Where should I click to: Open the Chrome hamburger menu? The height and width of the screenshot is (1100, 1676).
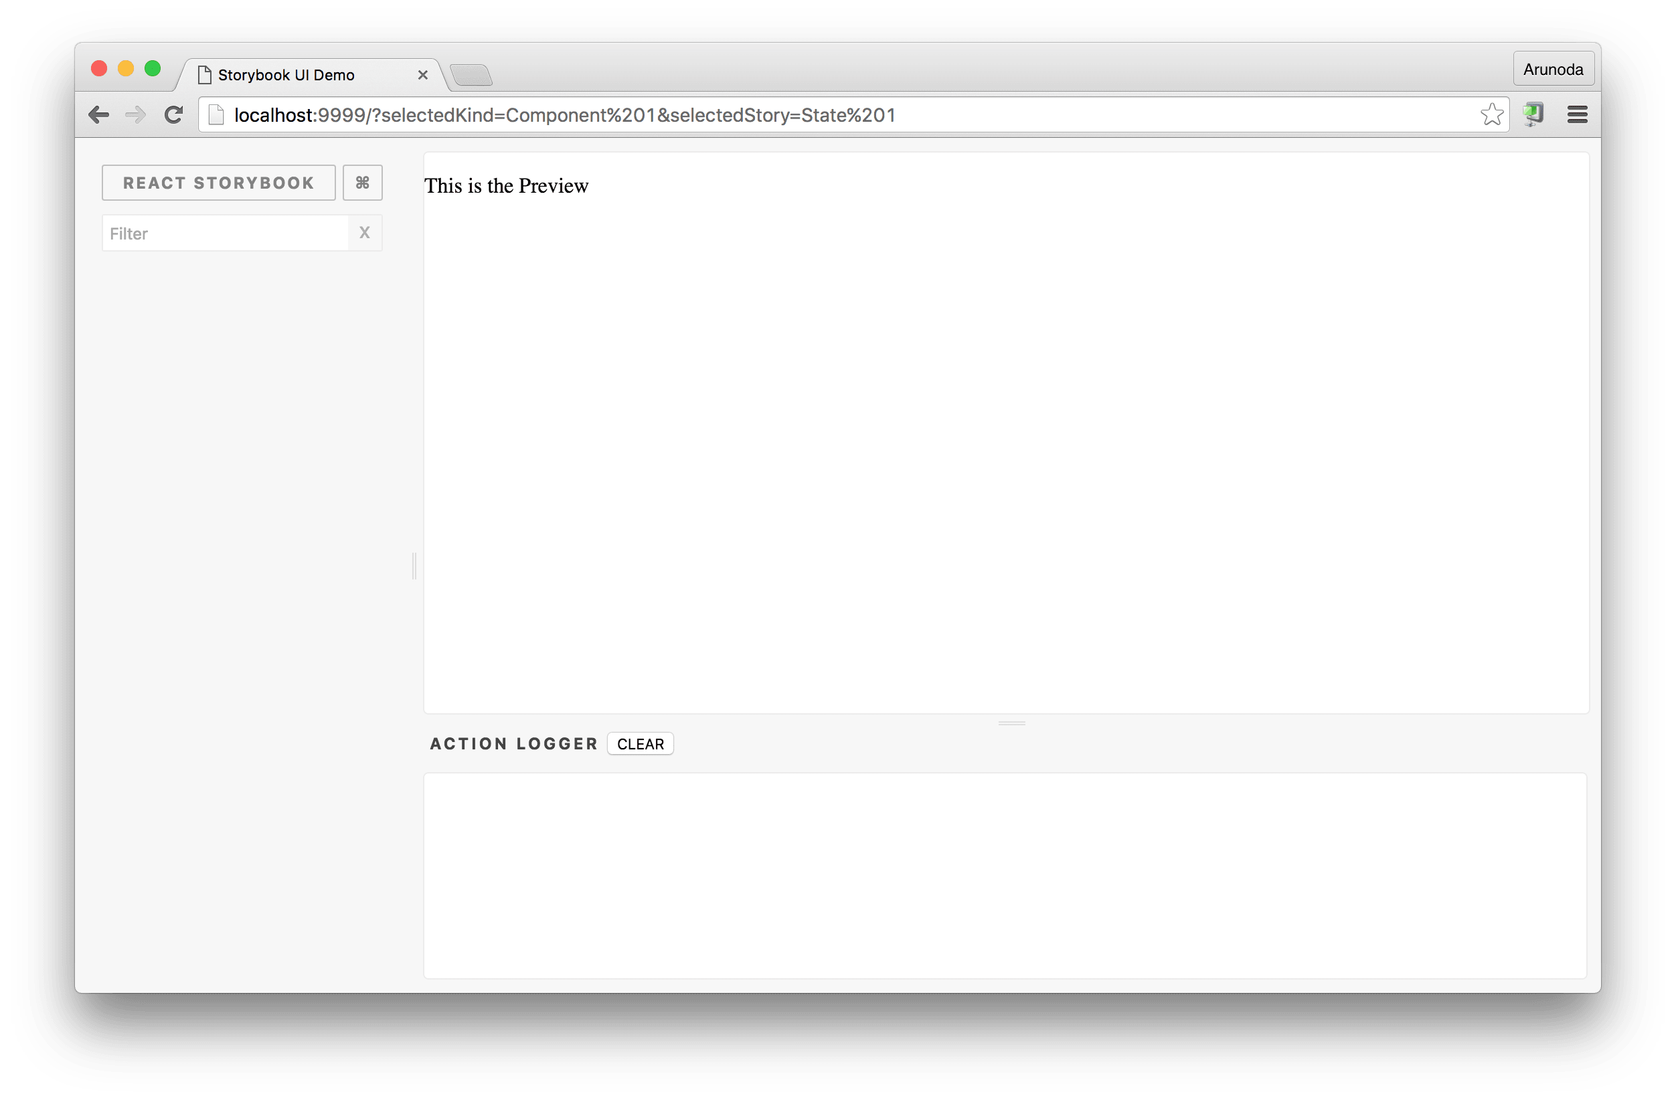click(1578, 114)
